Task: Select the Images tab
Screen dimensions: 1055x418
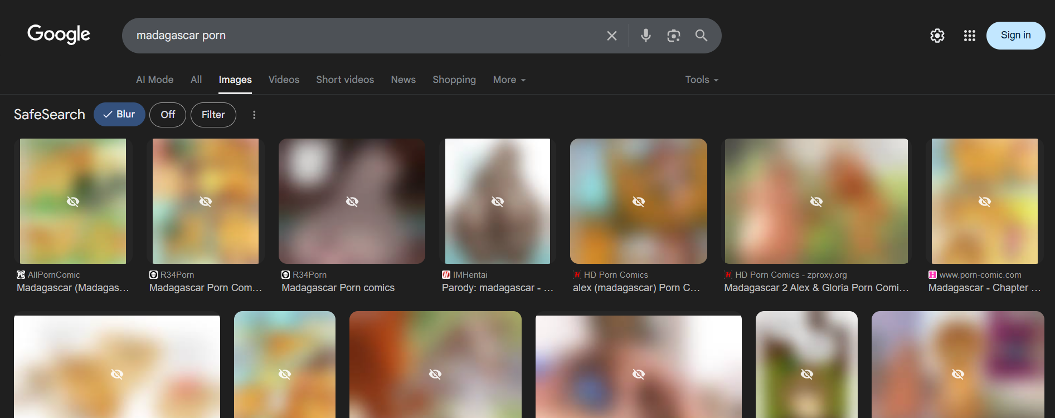Action: [x=235, y=80]
